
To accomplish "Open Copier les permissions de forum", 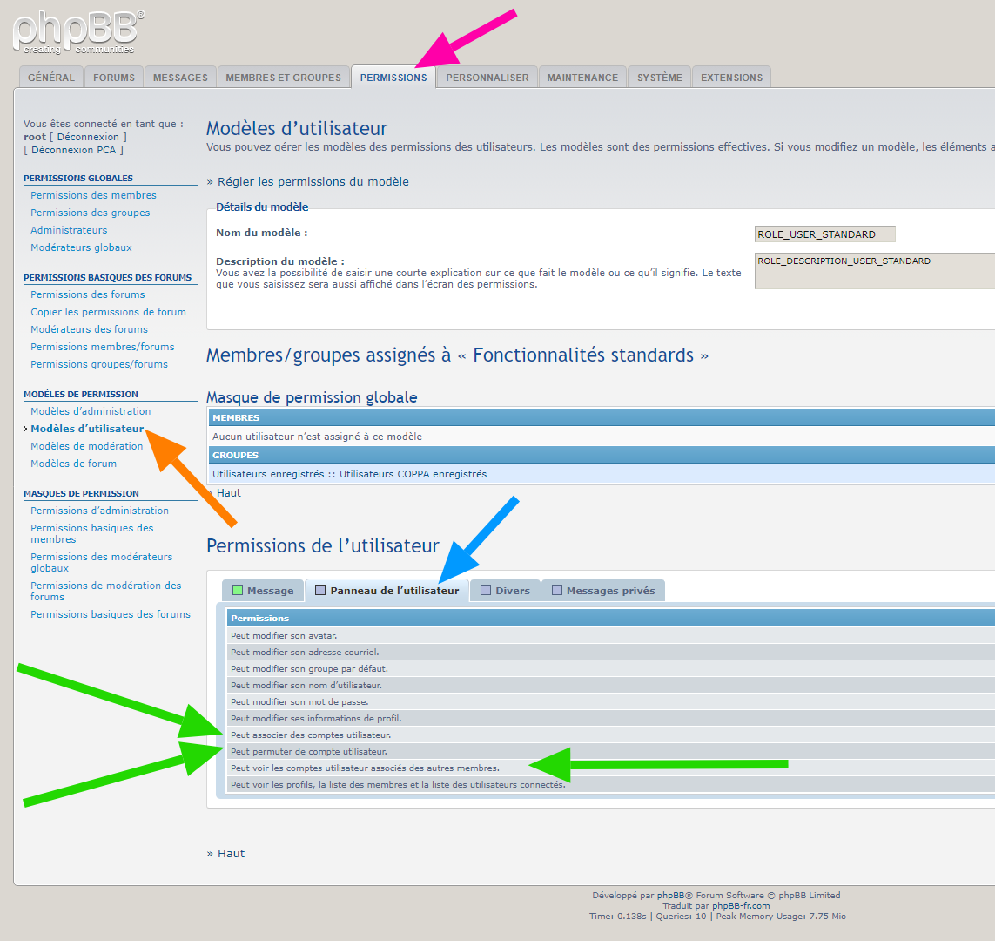I will [x=108, y=312].
